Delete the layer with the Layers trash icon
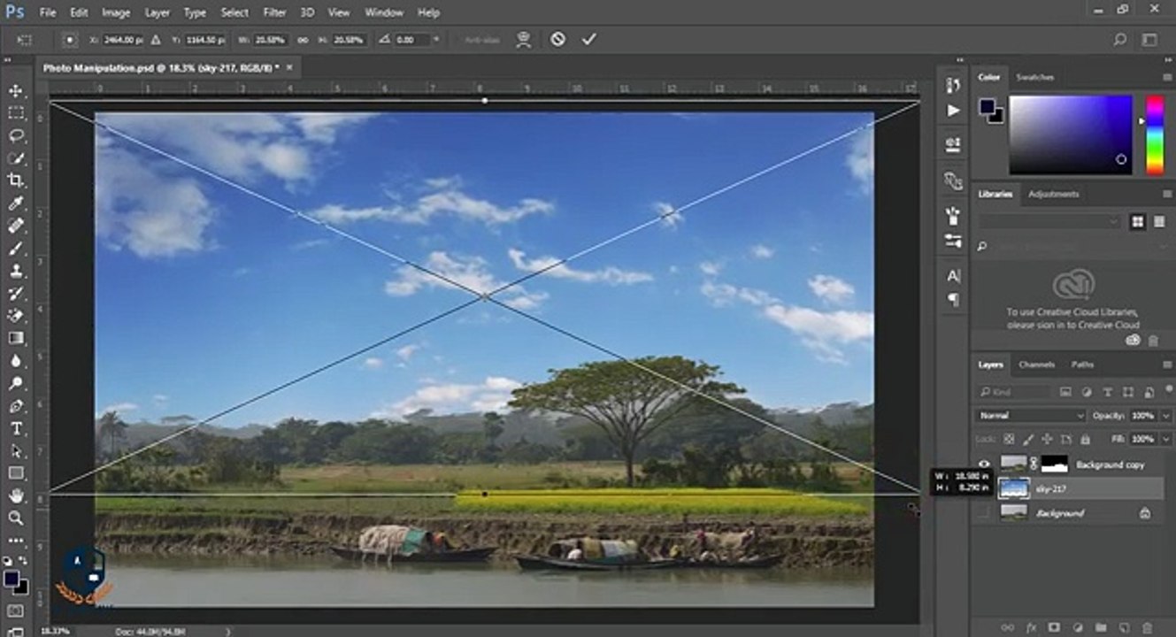The image size is (1176, 637). [1147, 627]
